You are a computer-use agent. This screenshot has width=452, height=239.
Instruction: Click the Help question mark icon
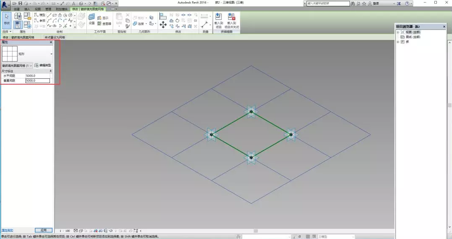pos(407,3)
